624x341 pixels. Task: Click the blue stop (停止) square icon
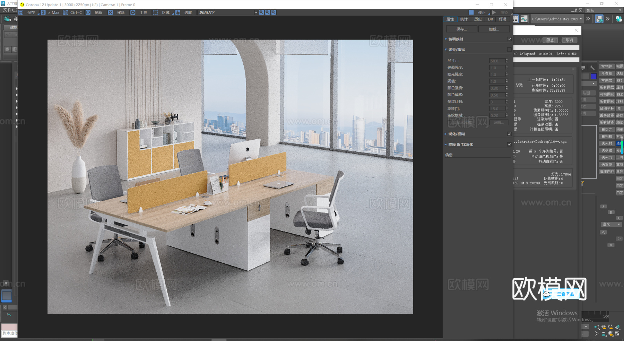point(471,12)
